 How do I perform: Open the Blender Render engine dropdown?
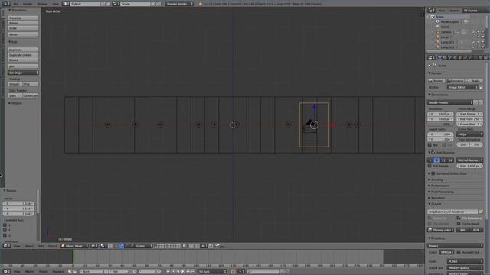click(x=179, y=4)
